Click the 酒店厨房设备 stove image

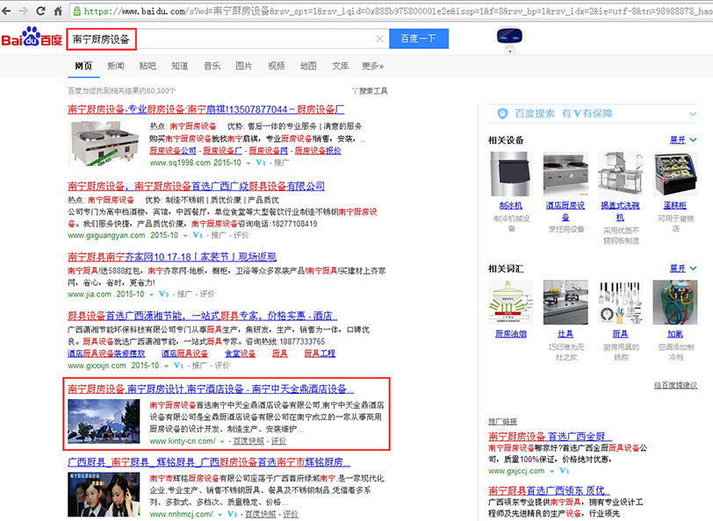[565, 174]
